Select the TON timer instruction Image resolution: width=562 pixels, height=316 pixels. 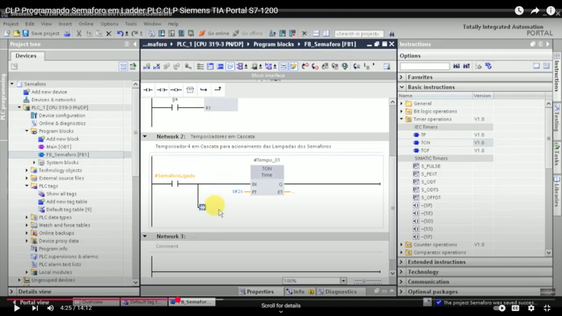coord(425,143)
